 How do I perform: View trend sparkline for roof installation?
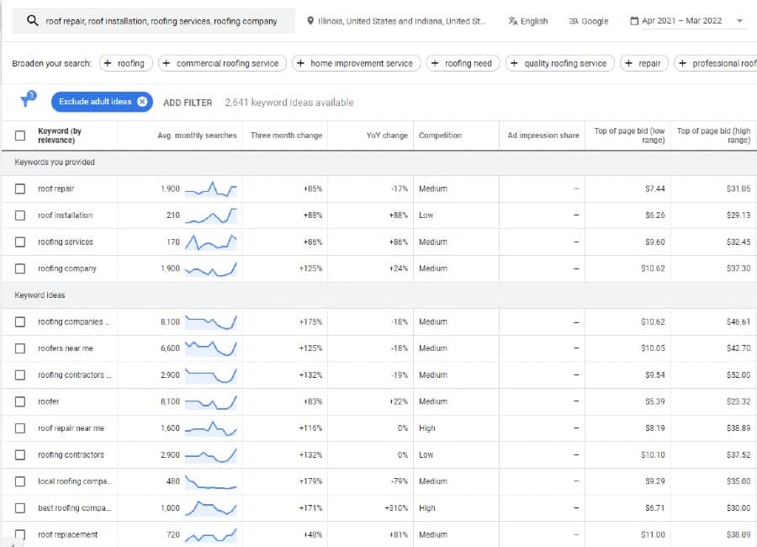coord(211,215)
